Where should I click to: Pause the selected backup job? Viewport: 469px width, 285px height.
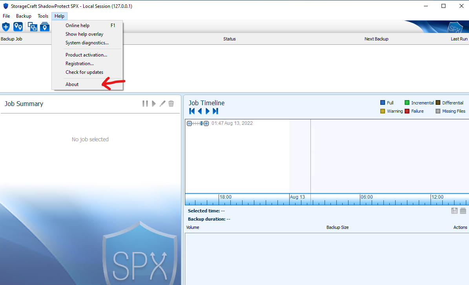(x=145, y=103)
